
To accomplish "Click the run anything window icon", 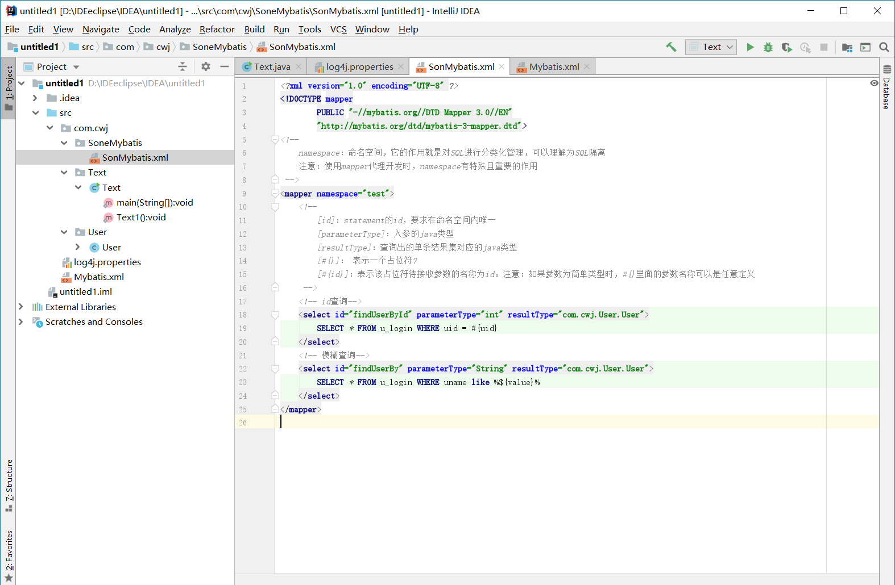I will click(865, 47).
